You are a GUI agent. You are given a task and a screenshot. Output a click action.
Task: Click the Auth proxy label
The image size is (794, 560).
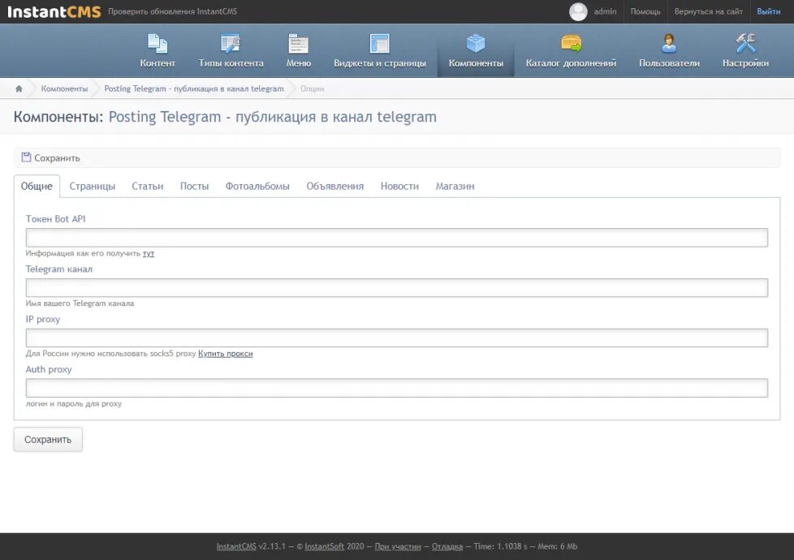click(49, 369)
